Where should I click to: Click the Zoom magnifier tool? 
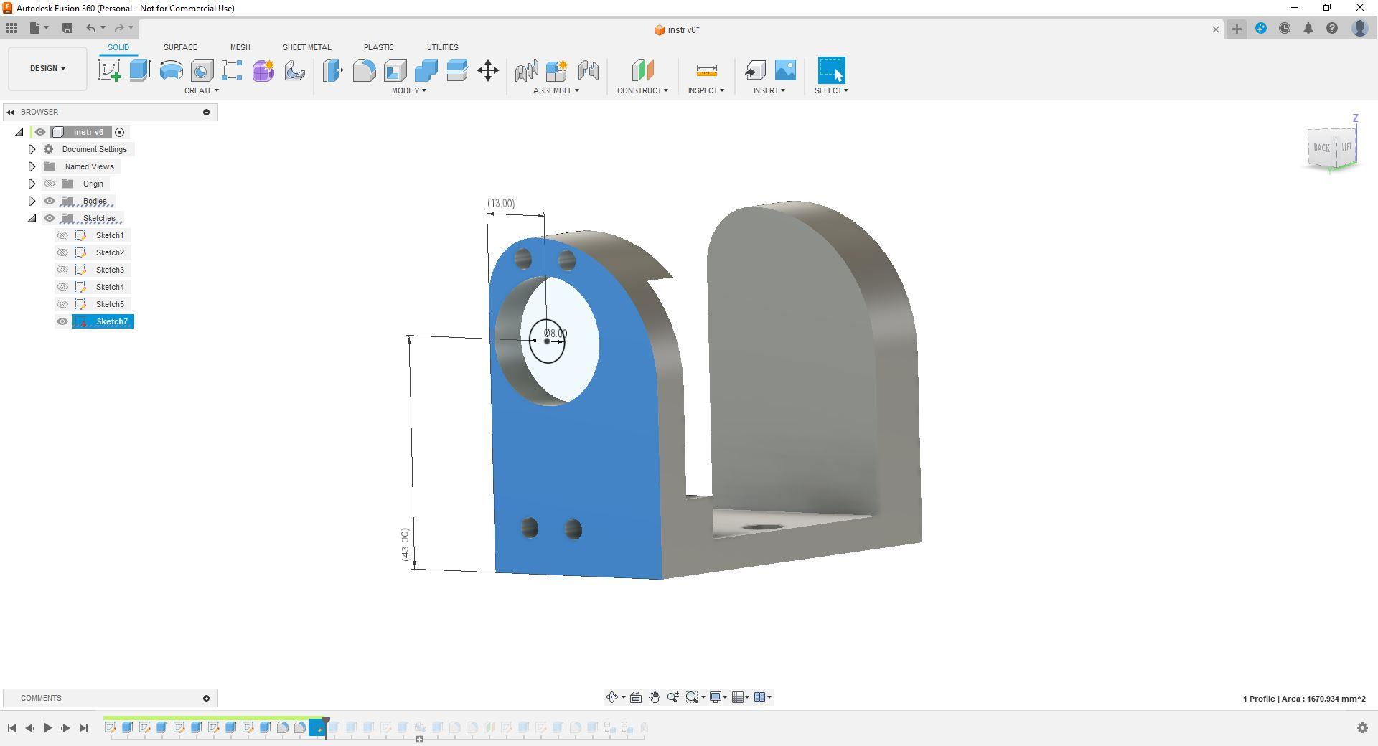672,697
